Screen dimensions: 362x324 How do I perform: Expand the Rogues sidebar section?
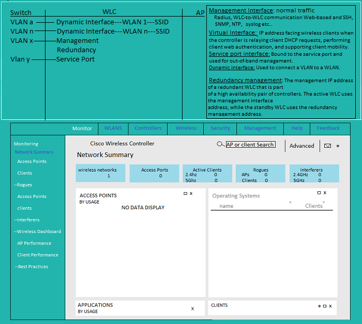click(23, 185)
